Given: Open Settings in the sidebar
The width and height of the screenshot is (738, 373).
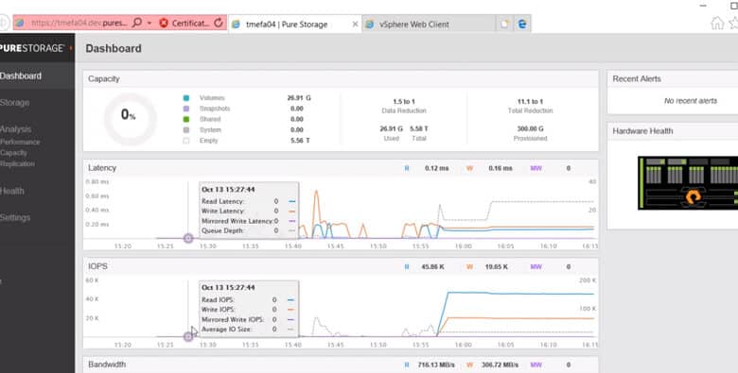Looking at the screenshot, I should click(x=15, y=217).
